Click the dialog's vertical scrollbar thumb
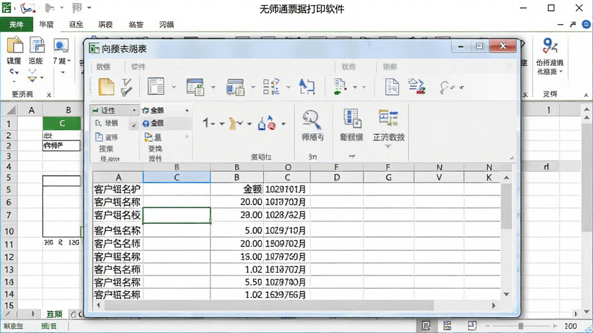 click(506, 206)
